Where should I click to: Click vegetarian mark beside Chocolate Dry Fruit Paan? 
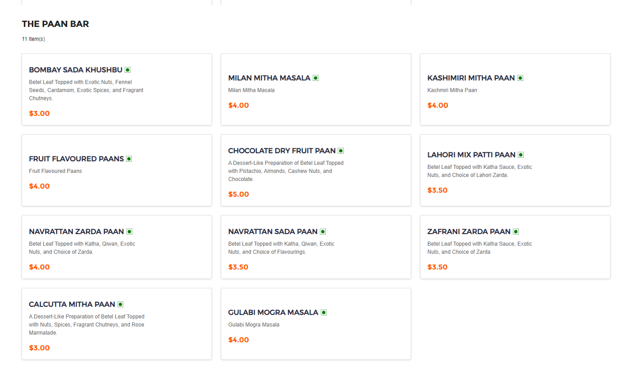click(x=341, y=151)
